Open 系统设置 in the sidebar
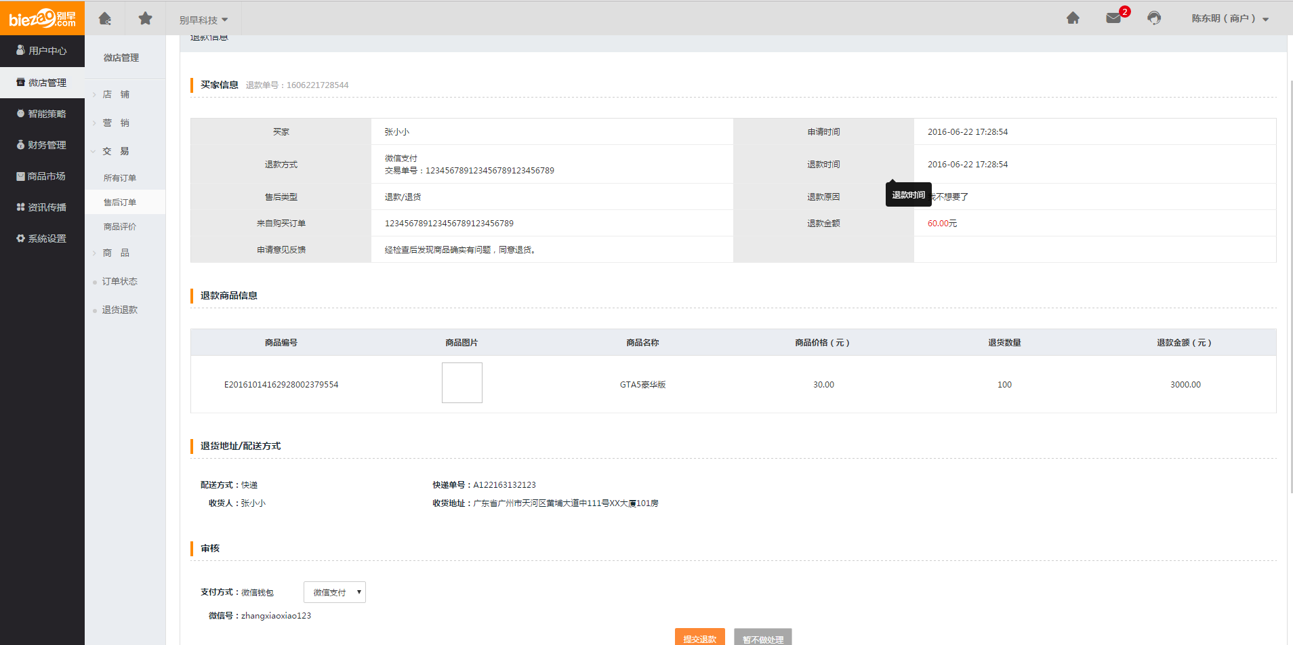This screenshot has height=645, width=1293. [x=42, y=238]
